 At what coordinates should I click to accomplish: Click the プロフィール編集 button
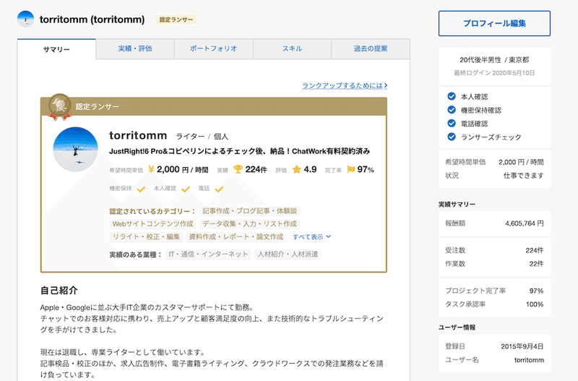coord(494,23)
